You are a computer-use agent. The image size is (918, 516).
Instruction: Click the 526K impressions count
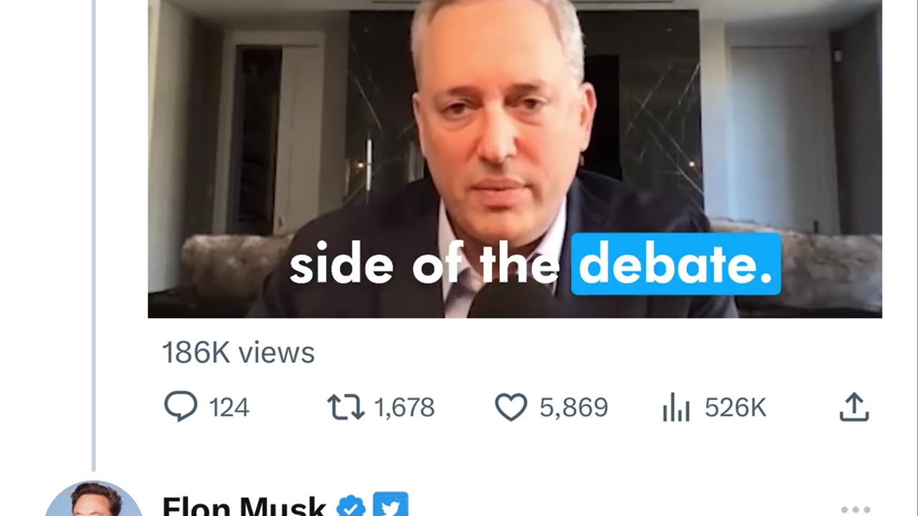(735, 408)
